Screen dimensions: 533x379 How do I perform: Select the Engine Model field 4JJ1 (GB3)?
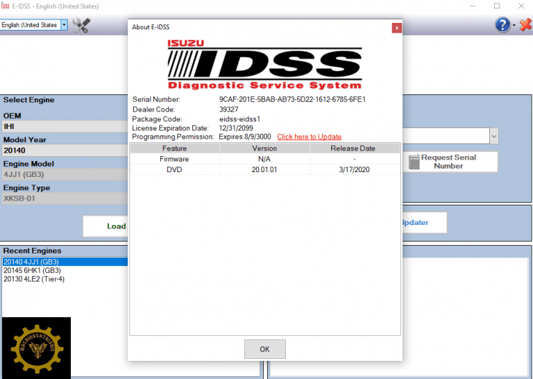pyautogui.click(x=65, y=174)
